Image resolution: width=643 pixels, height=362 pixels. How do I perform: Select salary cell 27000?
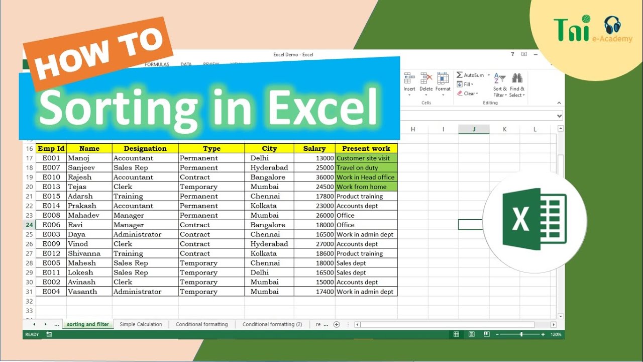click(314, 244)
